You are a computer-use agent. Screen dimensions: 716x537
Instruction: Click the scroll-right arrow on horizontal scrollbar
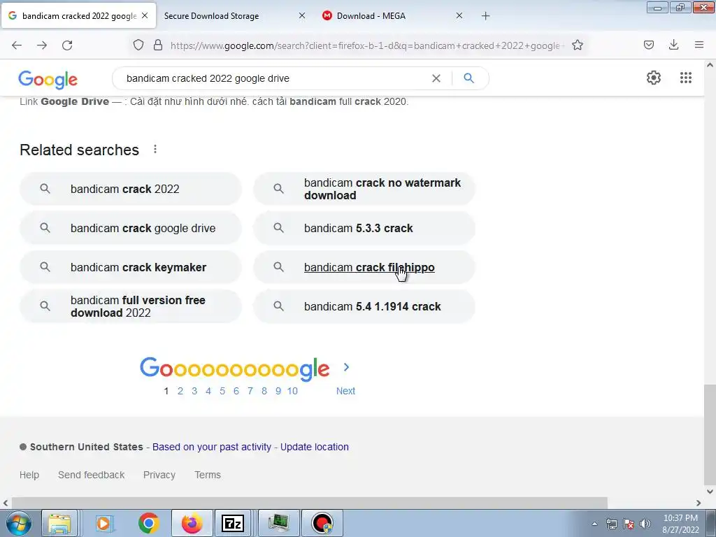699,503
